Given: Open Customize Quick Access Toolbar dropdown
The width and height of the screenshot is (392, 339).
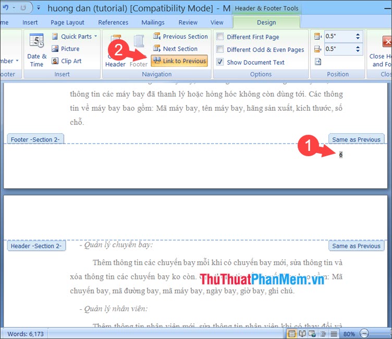Looking at the screenshot, I should [39, 8].
